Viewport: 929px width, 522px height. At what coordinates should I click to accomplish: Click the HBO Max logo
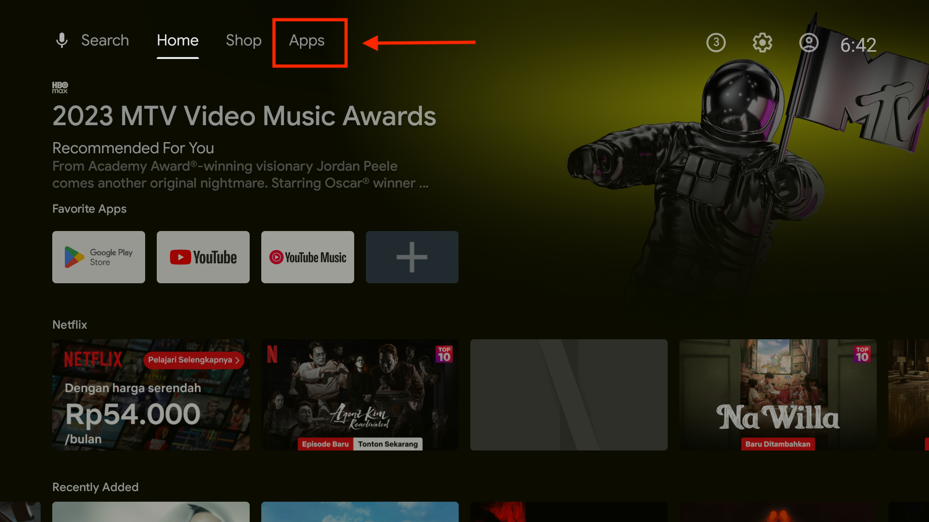click(60, 87)
